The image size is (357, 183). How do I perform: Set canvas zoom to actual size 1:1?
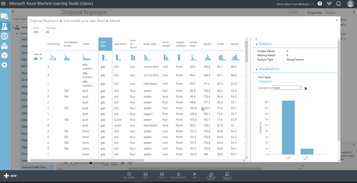(114, 163)
